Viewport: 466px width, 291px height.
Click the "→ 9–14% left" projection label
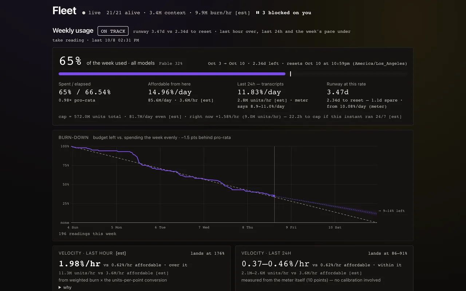(392, 211)
